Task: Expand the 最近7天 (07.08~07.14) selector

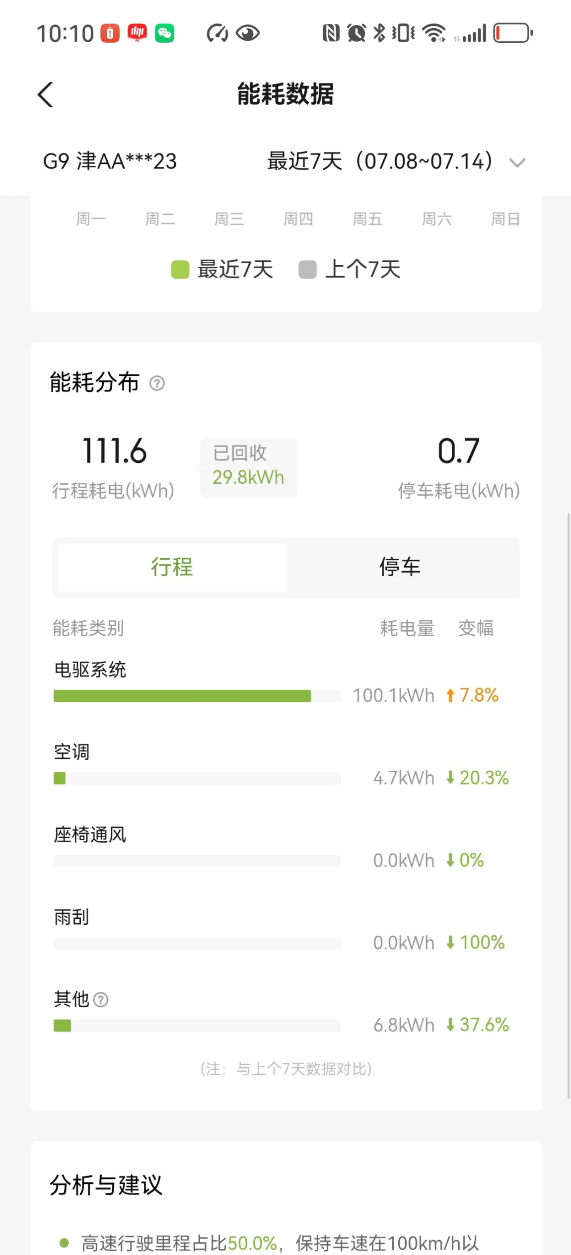Action: coord(380,161)
